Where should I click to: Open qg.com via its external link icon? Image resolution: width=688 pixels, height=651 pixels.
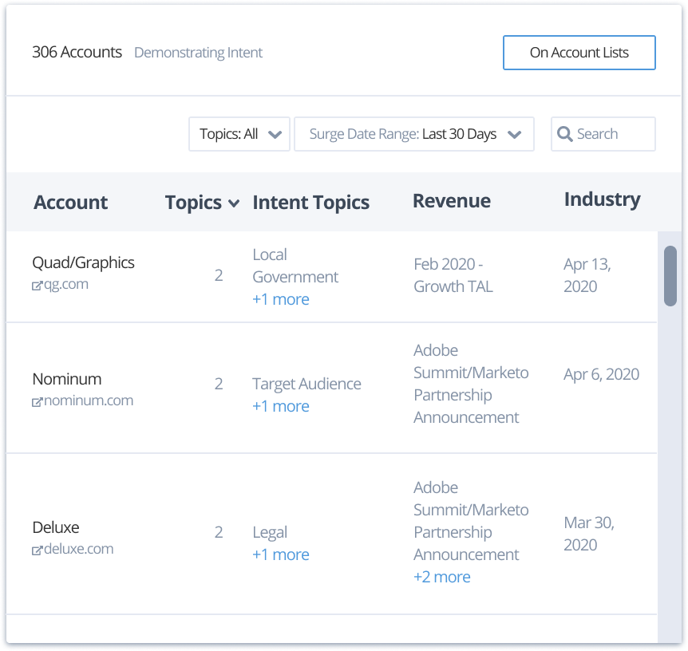click(x=38, y=283)
